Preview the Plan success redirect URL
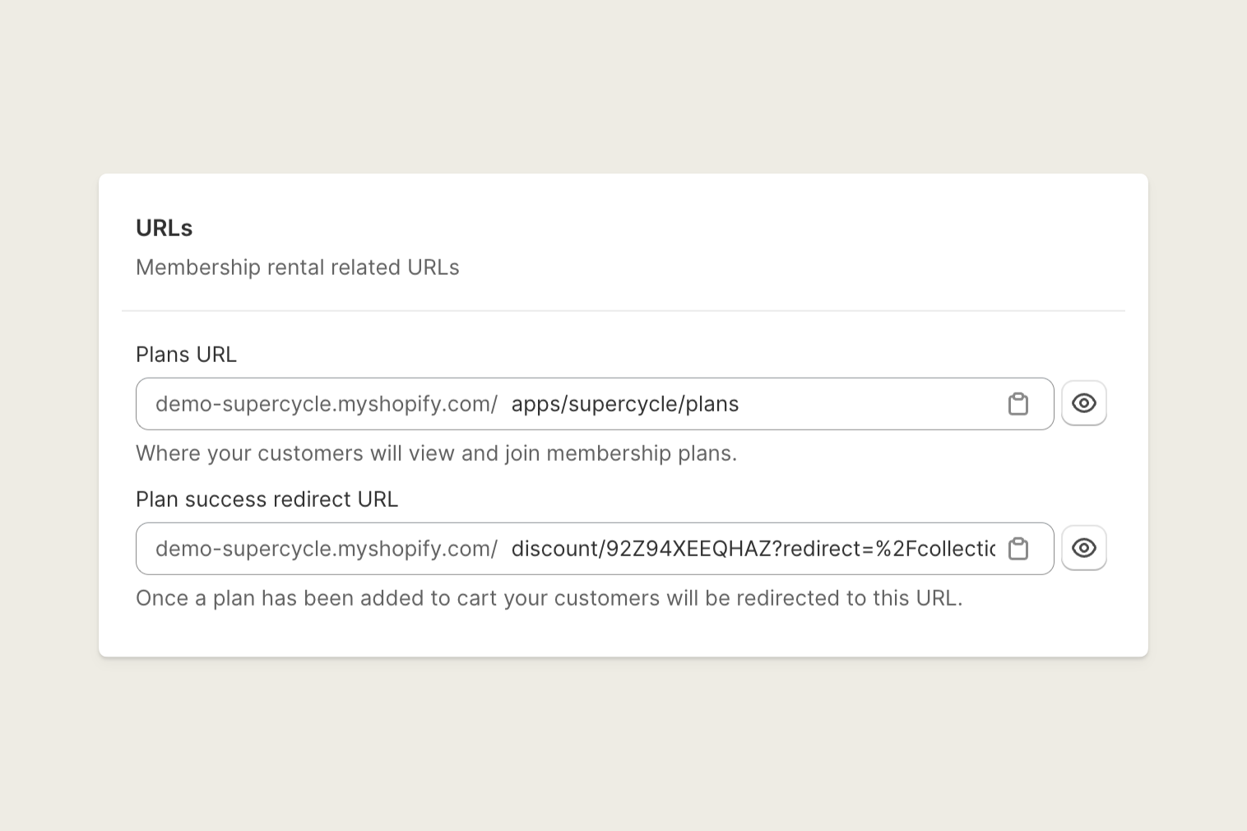This screenshot has width=1247, height=831. pyautogui.click(x=1083, y=548)
